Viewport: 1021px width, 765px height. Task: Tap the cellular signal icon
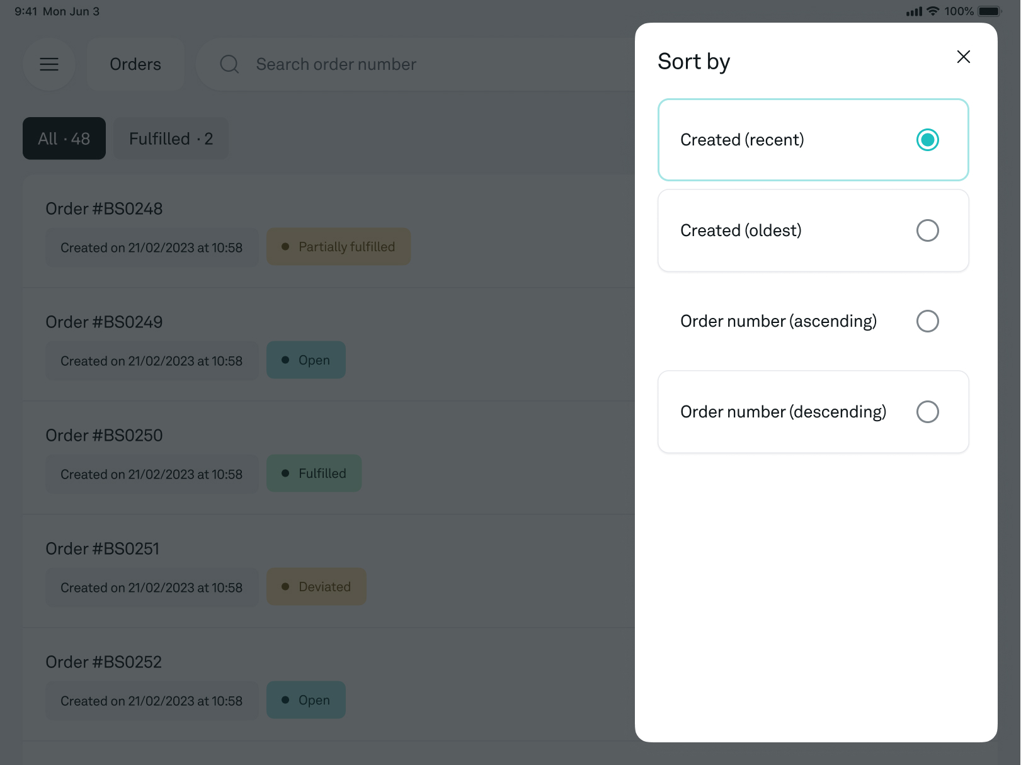click(914, 11)
